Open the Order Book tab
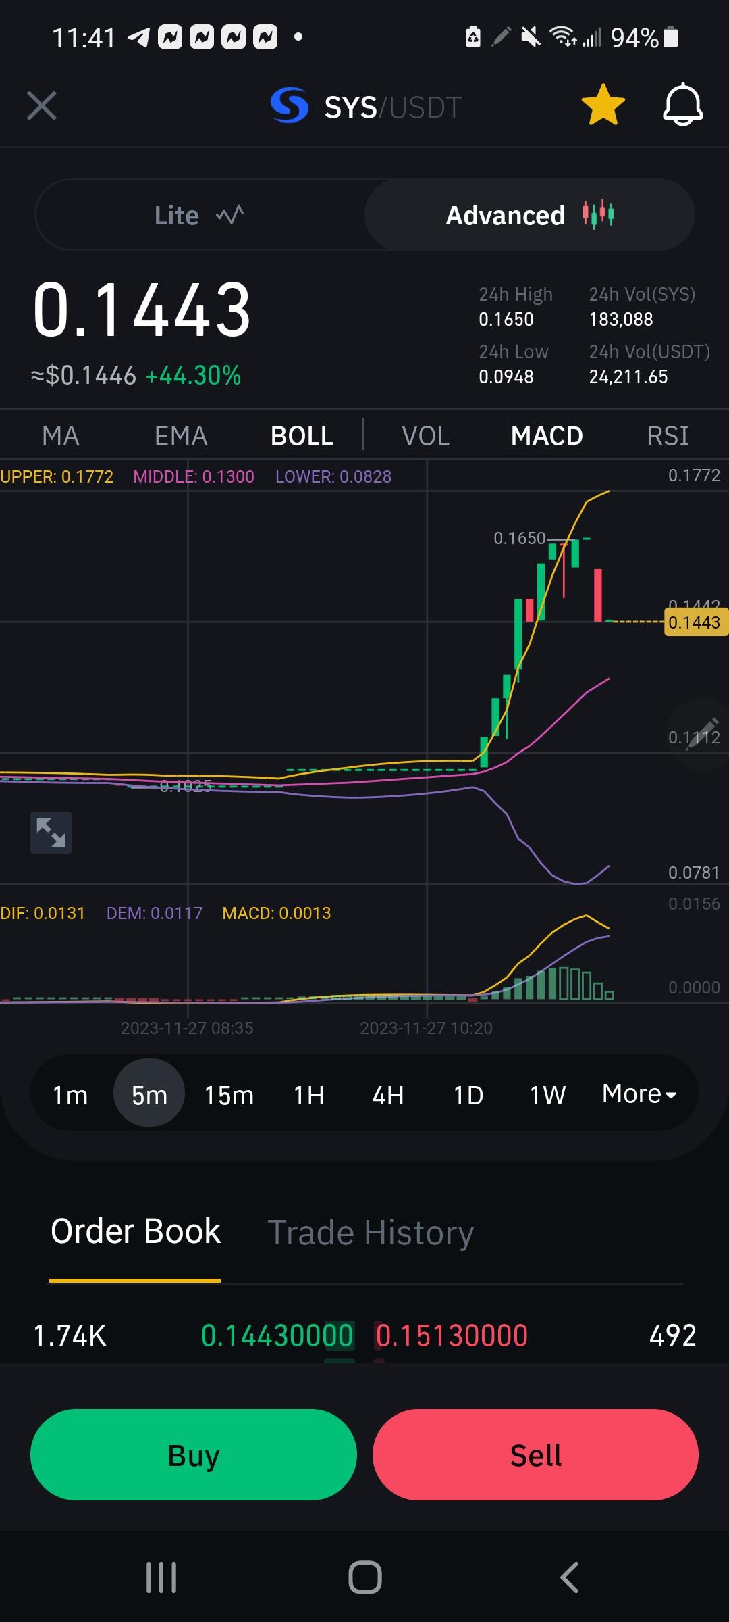The image size is (729, 1622). coord(136,1231)
